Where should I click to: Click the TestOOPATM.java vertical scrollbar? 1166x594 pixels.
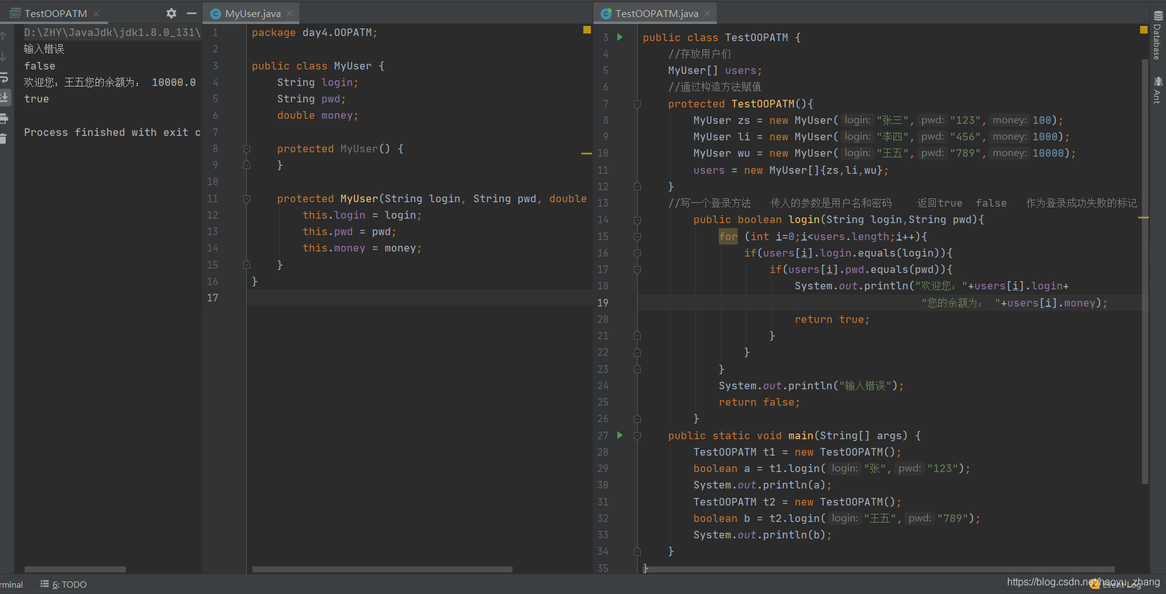click(1144, 272)
